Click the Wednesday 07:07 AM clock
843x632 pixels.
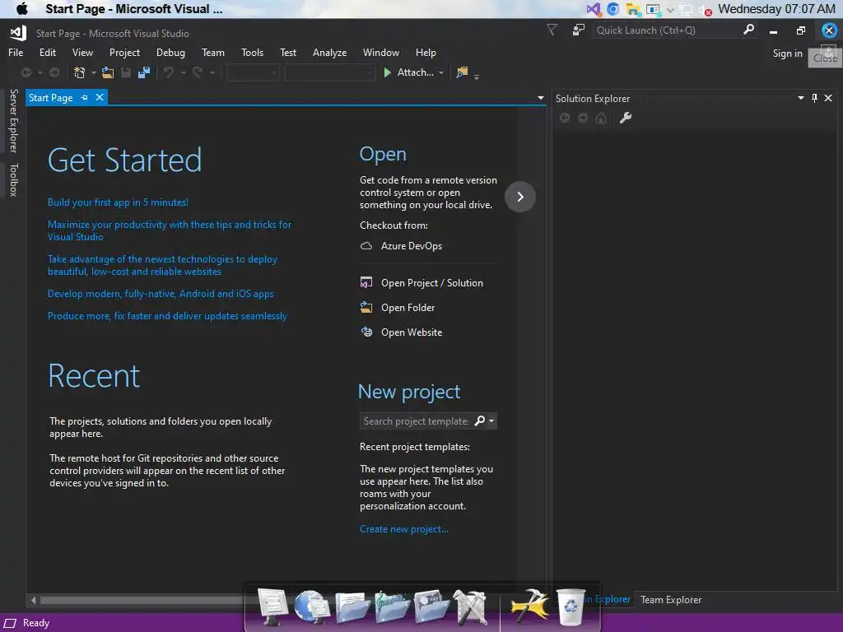click(x=776, y=9)
